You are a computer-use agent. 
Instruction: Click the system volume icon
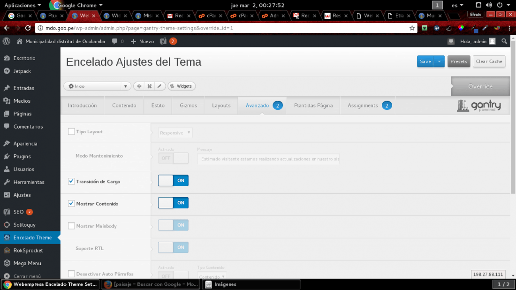[489, 5]
